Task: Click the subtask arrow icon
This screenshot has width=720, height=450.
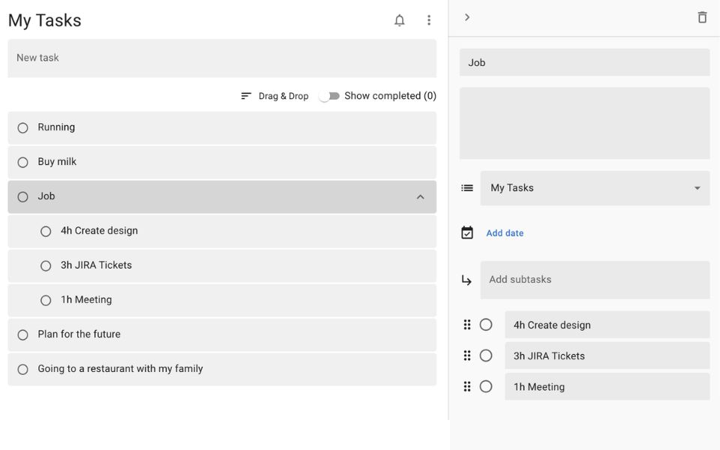Action: click(x=466, y=279)
